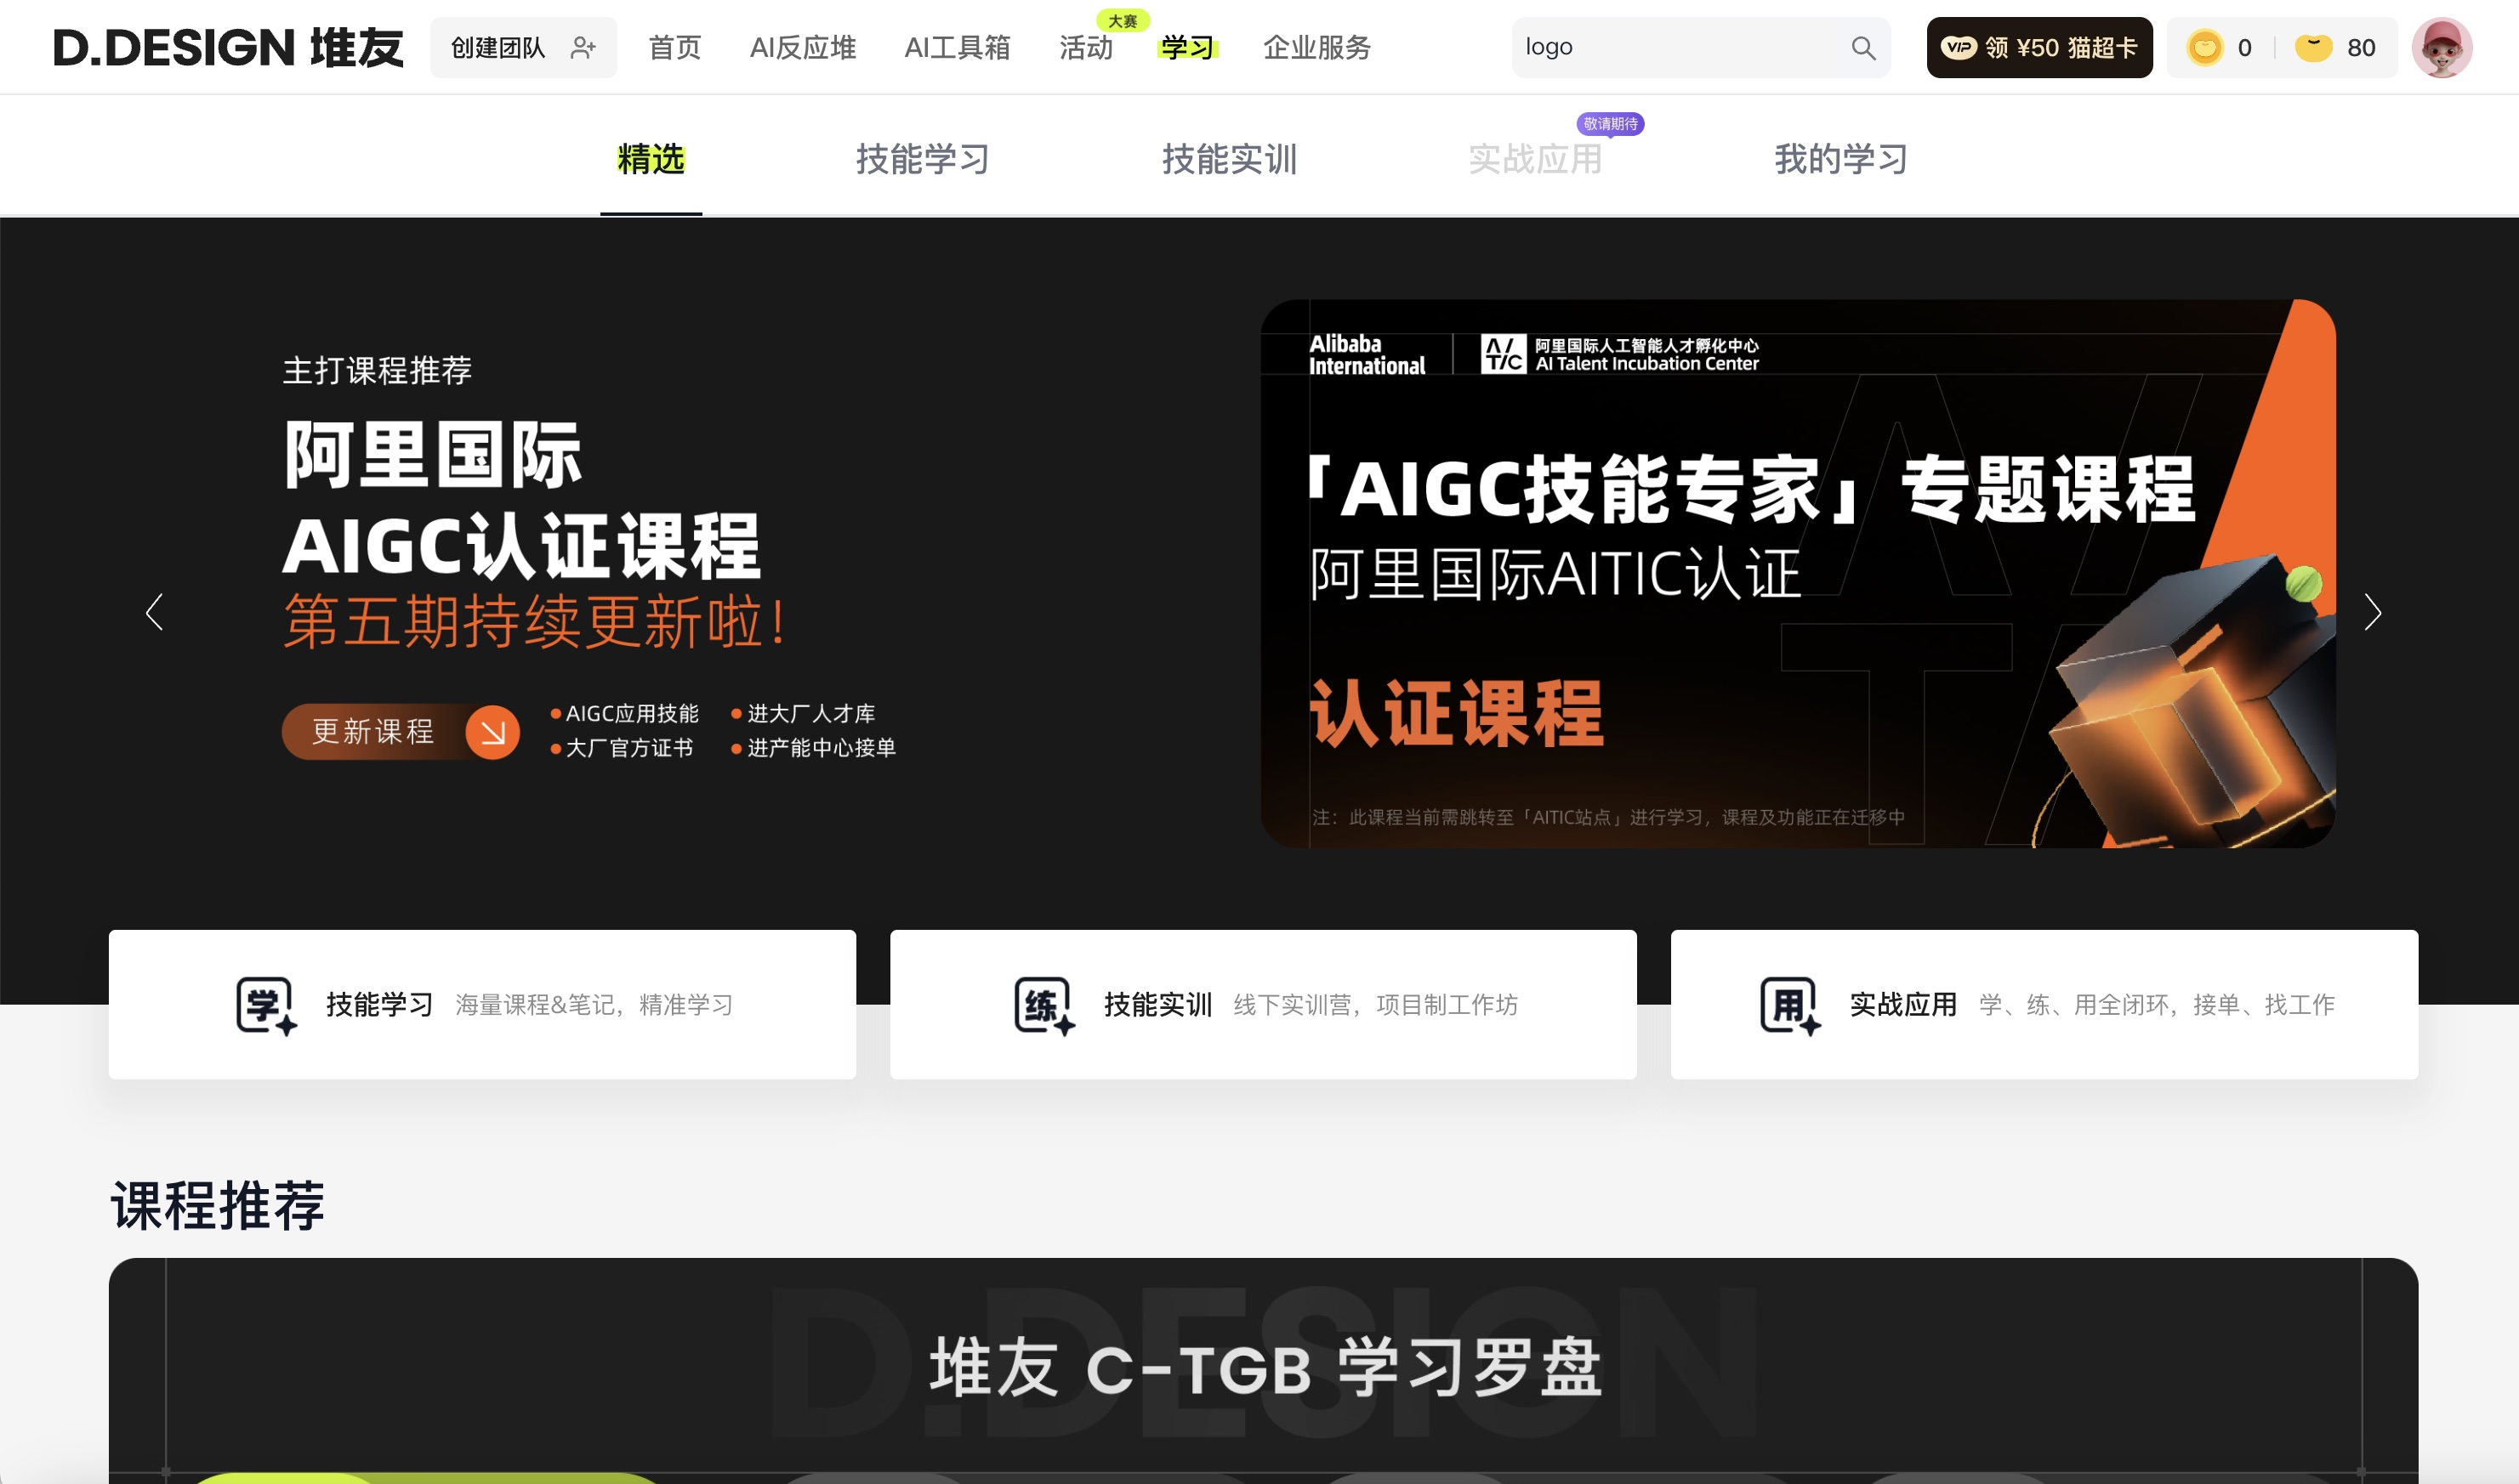Screen dimensions: 2519x1484
Task: Click the gold coin balance icon
Action: (2203, 47)
